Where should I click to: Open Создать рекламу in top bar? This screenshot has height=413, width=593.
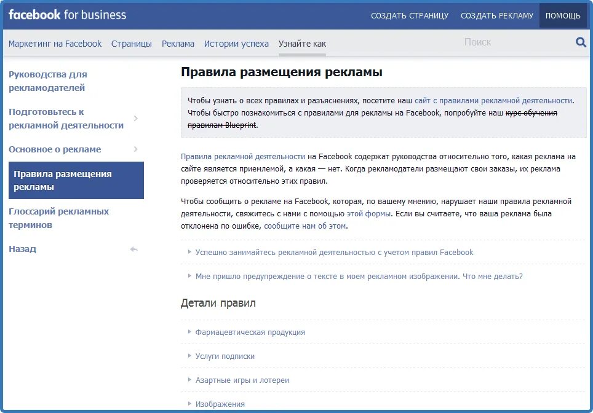tap(497, 15)
